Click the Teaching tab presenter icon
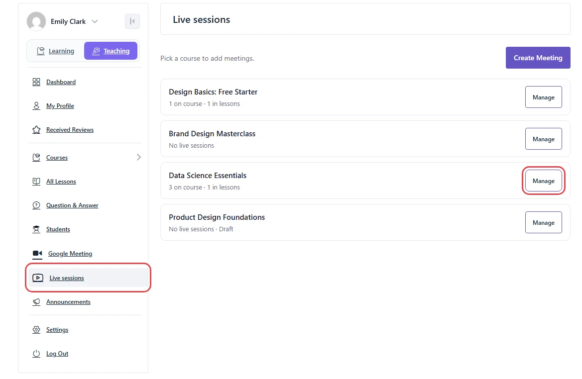The image size is (582, 379). point(96,51)
